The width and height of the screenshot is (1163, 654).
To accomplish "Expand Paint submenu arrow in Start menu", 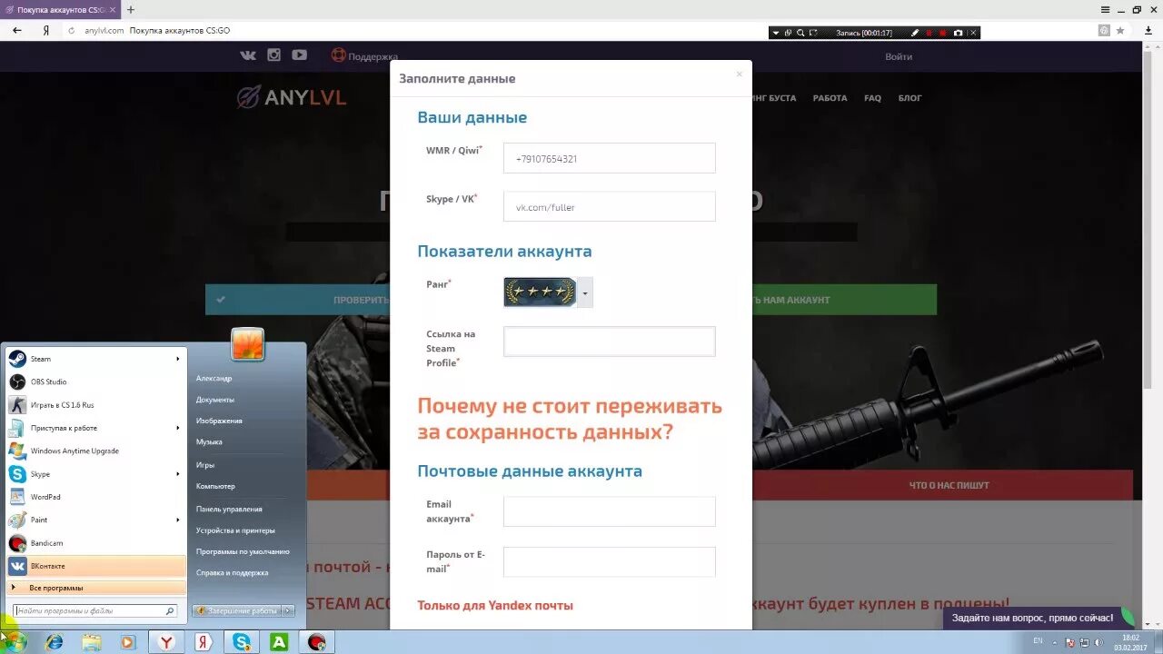I will coord(178,520).
